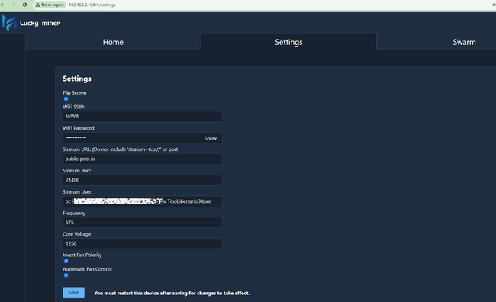
Task: Switch to the Home tab
Action: [113, 42]
